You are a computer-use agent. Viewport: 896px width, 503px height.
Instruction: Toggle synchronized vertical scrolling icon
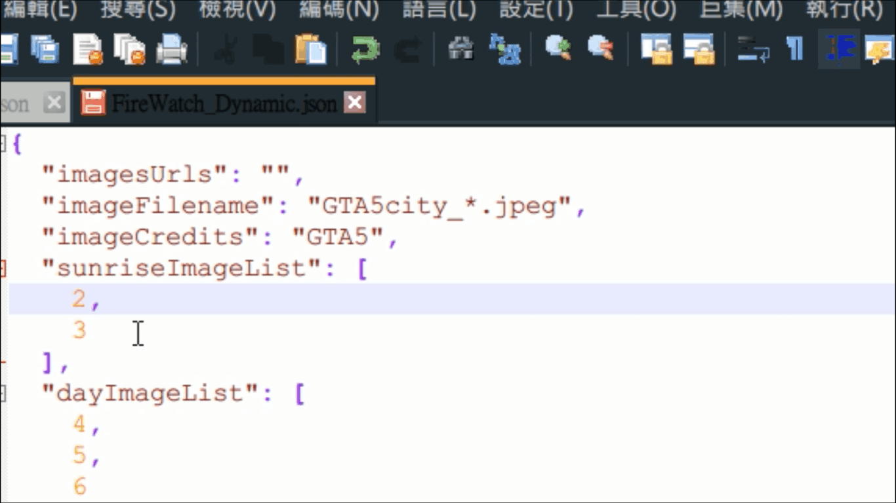(x=656, y=50)
